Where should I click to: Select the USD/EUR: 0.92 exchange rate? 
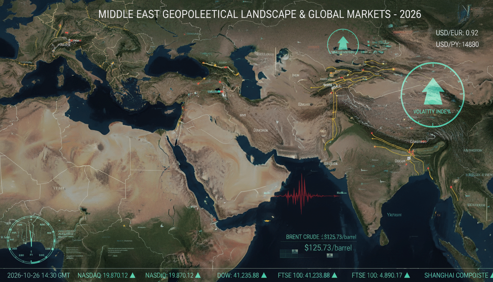coord(457,33)
